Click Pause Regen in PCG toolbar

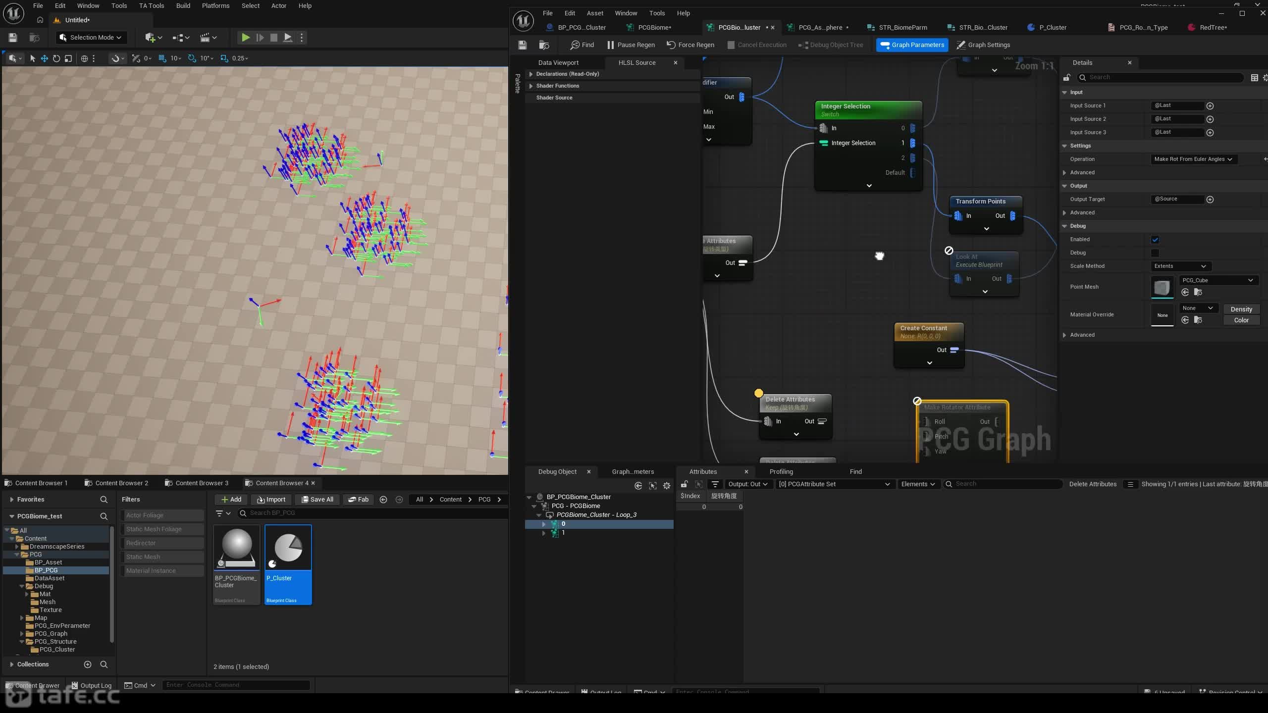click(x=631, y=45)
